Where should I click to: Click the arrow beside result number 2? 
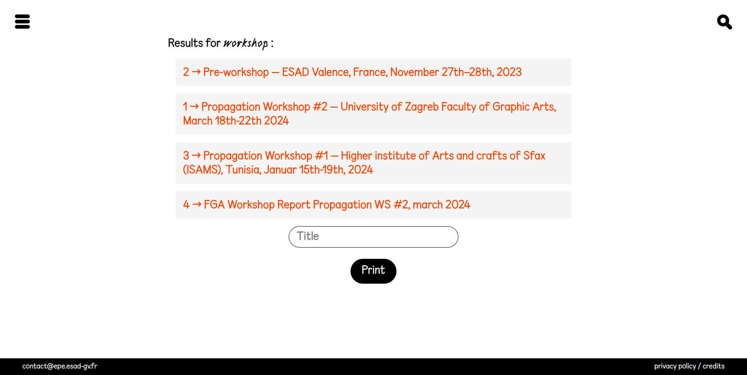pos(196,72)
